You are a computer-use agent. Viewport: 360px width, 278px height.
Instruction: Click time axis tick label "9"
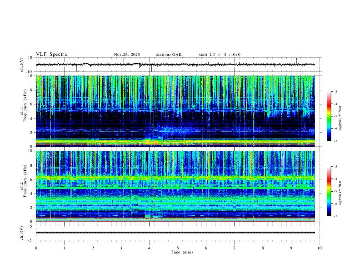point(291,248)
